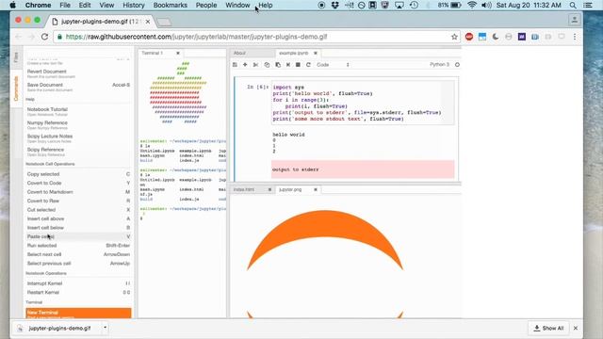Open Spotlight search magnifier
Image resolution: width=603 pixels, height=339 pixels.
coord(573,5)
